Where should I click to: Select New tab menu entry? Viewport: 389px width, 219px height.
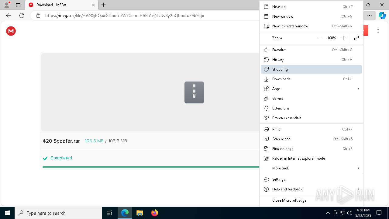pos(311,7)
